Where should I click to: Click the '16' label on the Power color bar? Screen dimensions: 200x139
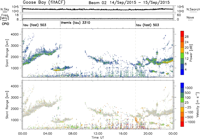pyautogui.click(x=186, y=53)
